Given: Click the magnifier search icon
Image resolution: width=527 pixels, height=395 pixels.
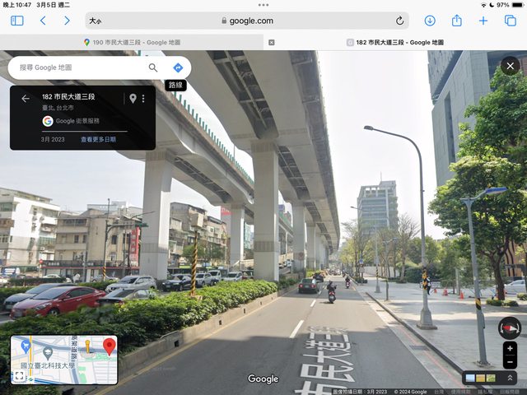Looking at the screenshot, I should coord(153,67).
